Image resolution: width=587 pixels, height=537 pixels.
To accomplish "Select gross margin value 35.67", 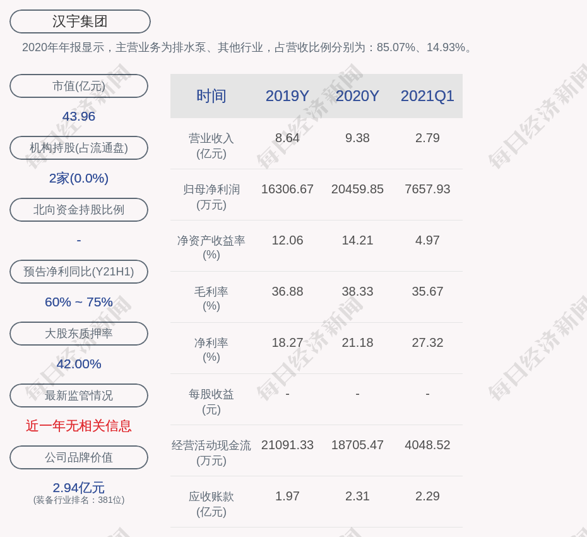I will [427, 291].
